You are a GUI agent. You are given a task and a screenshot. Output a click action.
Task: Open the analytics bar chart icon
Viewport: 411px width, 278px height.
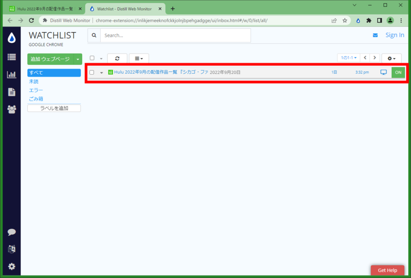coord(12,74)
